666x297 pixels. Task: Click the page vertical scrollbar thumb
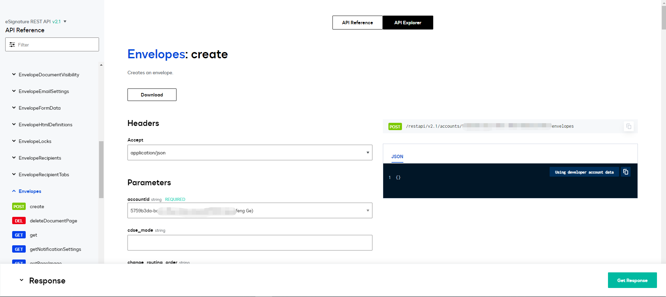click(x=664, y=17)
